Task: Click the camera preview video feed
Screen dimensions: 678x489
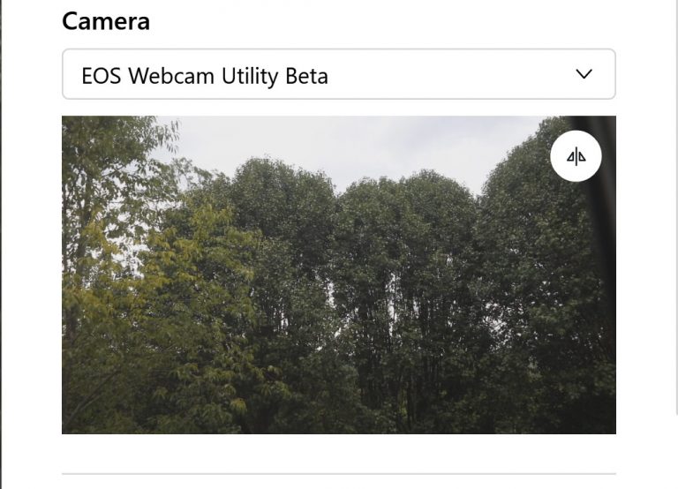Action: coord(338,275)
